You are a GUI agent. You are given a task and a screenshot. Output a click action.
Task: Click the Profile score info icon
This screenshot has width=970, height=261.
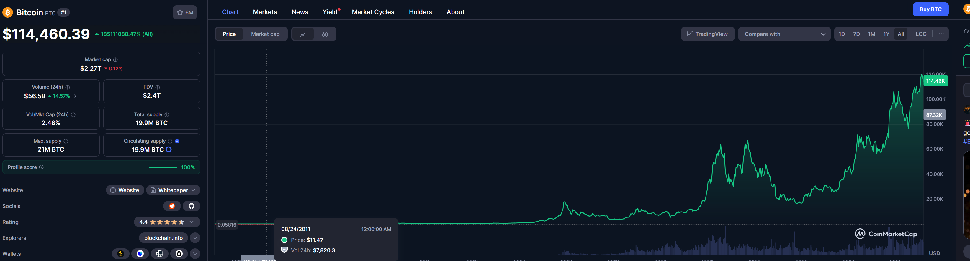pos(41,167)
